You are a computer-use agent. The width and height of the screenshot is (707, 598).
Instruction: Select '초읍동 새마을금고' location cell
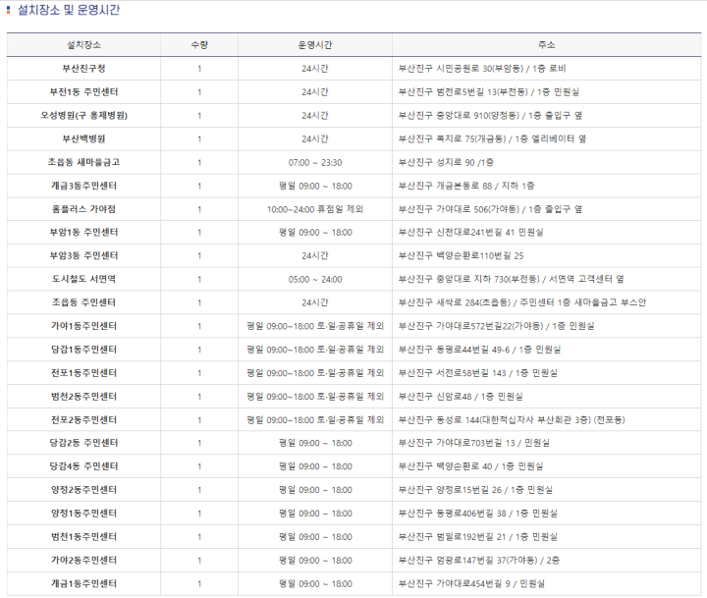83,162
